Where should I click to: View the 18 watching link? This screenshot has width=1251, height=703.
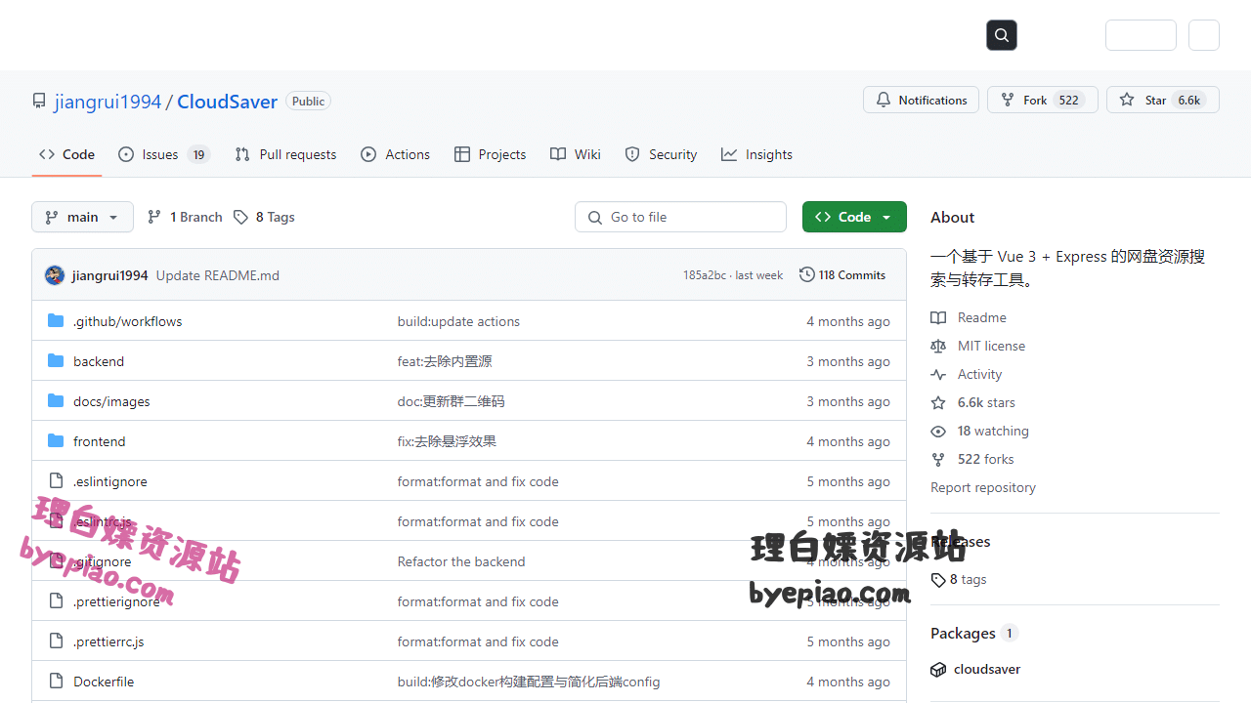[x=980, y=431]
